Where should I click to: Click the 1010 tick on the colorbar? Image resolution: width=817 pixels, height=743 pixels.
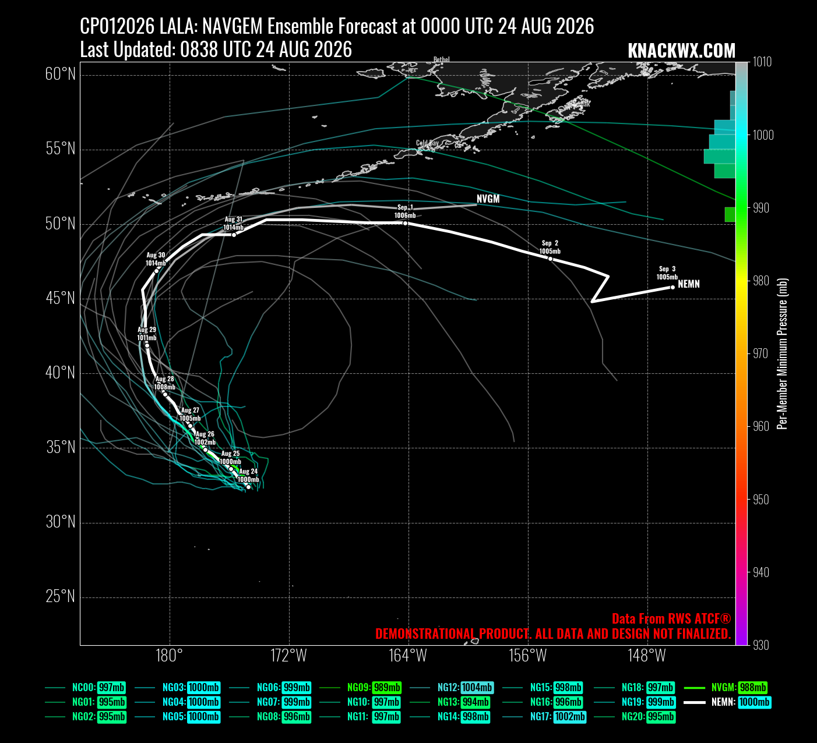pos(763,62)
